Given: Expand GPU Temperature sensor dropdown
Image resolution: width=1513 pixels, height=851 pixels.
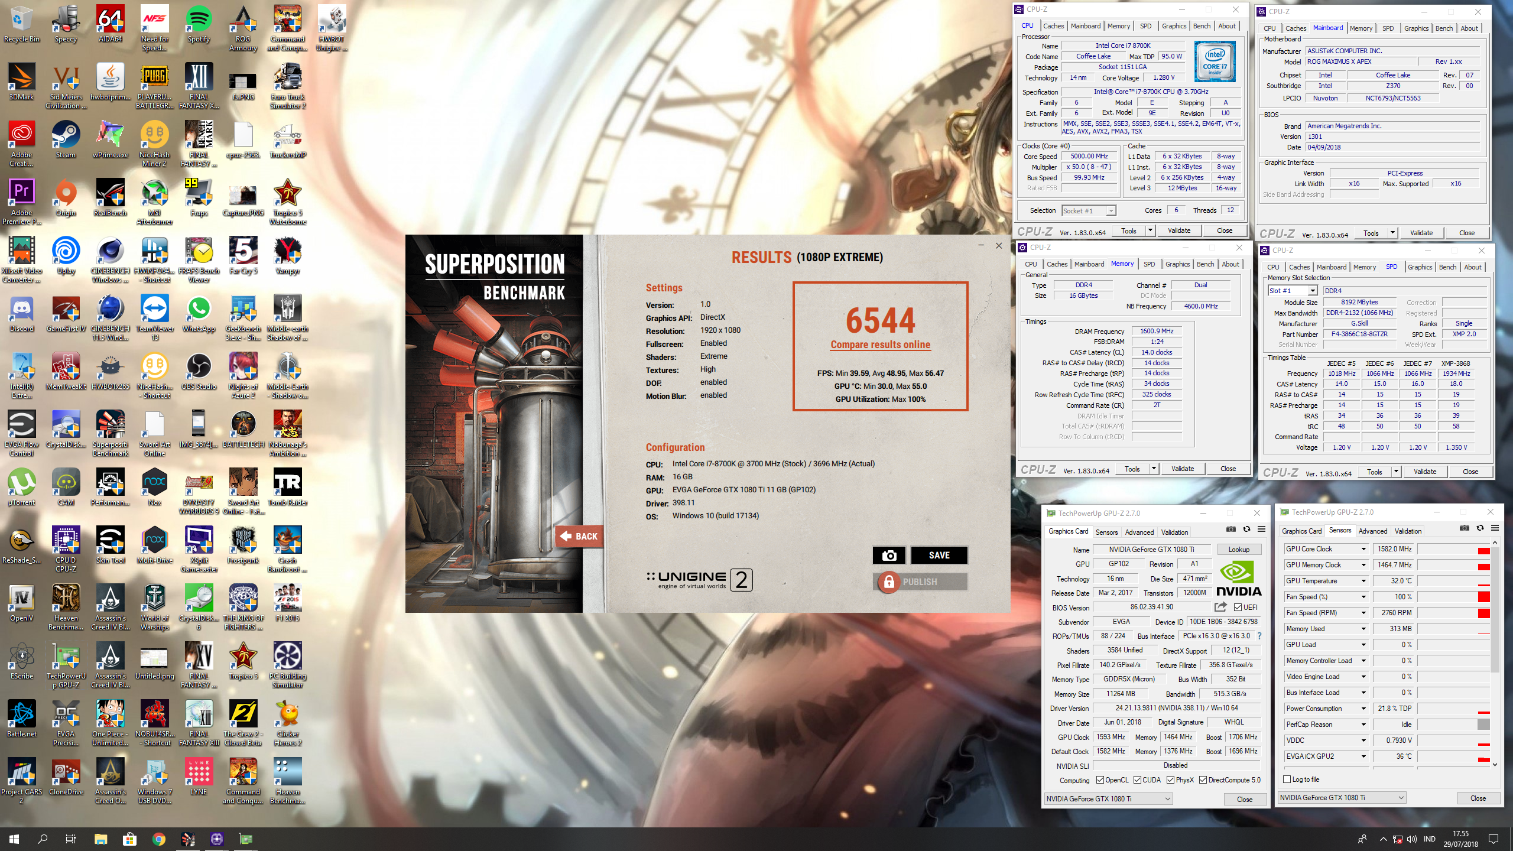Looking at the screenshot, I should [1363, 581].
